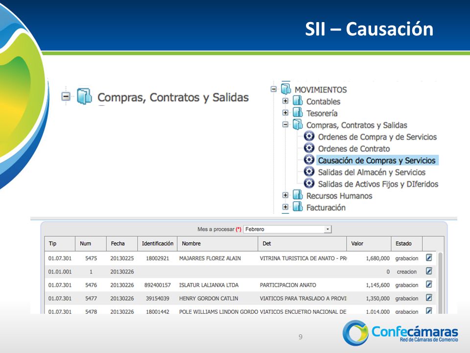This screenshot has height=353, width=470.
Task: Select identification cell 18002921
Action: tap(157, 258)
